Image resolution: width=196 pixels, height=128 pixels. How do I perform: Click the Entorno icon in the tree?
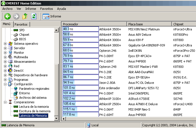coord(16,93)
